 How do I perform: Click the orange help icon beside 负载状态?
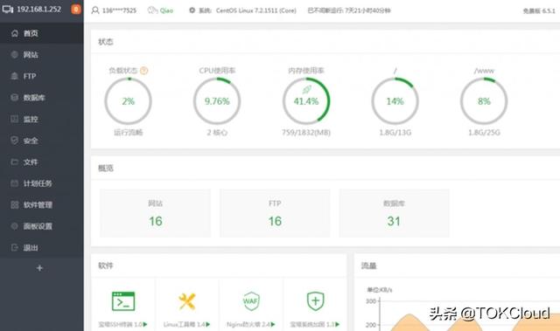pos(143,71)
